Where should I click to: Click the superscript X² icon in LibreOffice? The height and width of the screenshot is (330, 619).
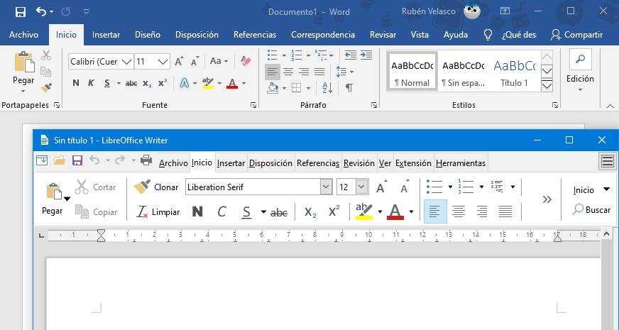pyautogui.click(x=334, y=211)
